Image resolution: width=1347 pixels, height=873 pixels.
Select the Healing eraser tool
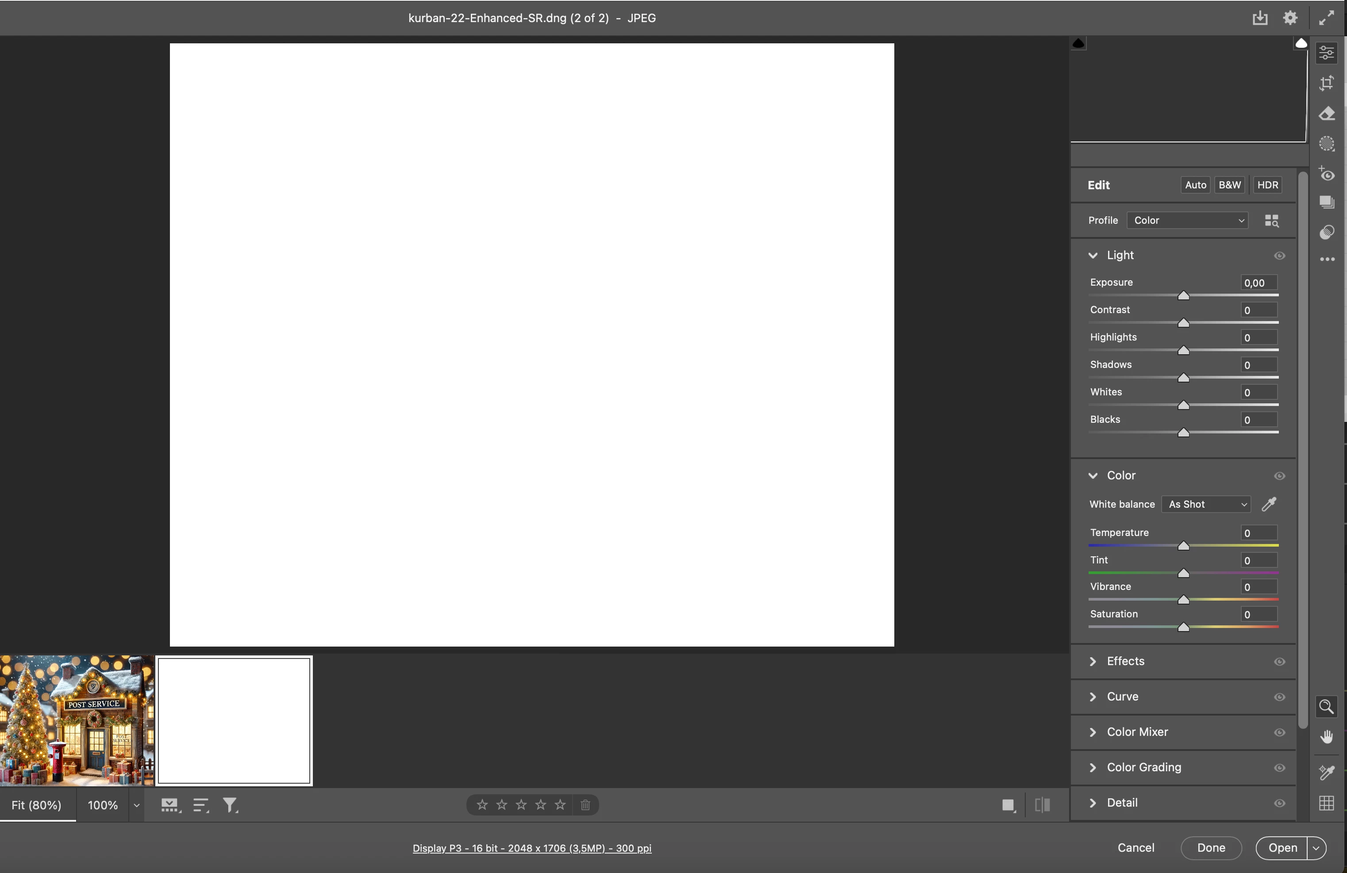(1327, 114)
